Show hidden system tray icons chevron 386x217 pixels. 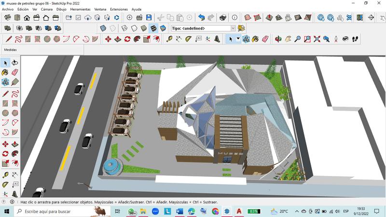[x=297, y=211]
